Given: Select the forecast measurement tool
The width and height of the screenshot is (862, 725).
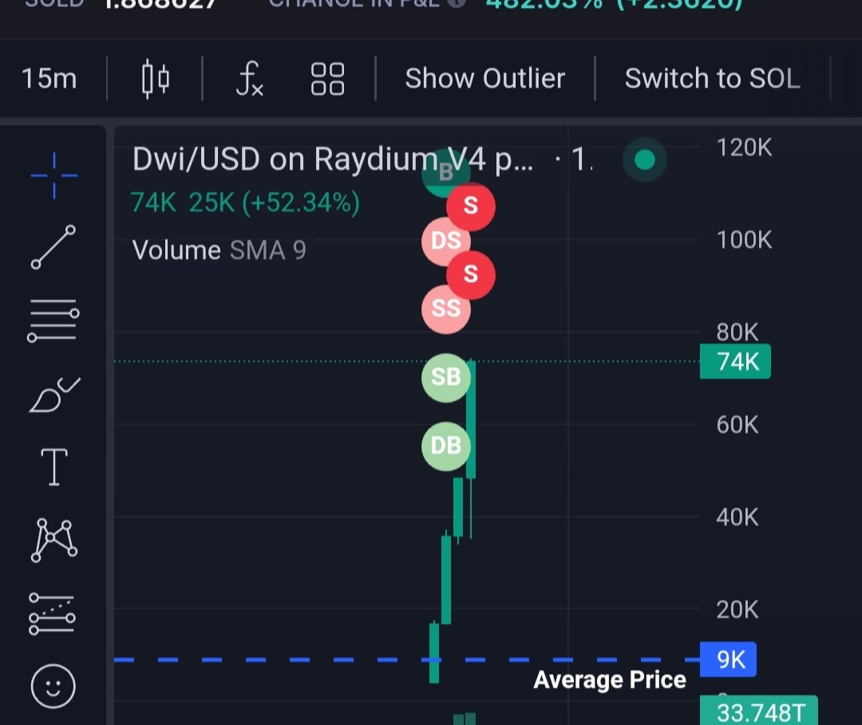Looking at the screenshot, I should point(52,613).
